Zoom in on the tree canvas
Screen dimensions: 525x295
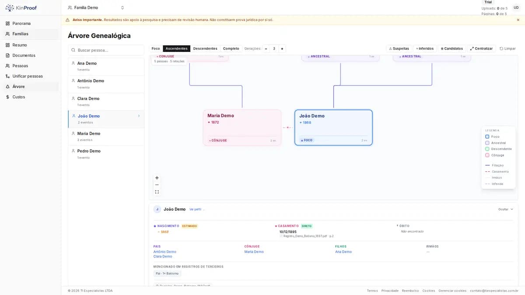point(157,178)
